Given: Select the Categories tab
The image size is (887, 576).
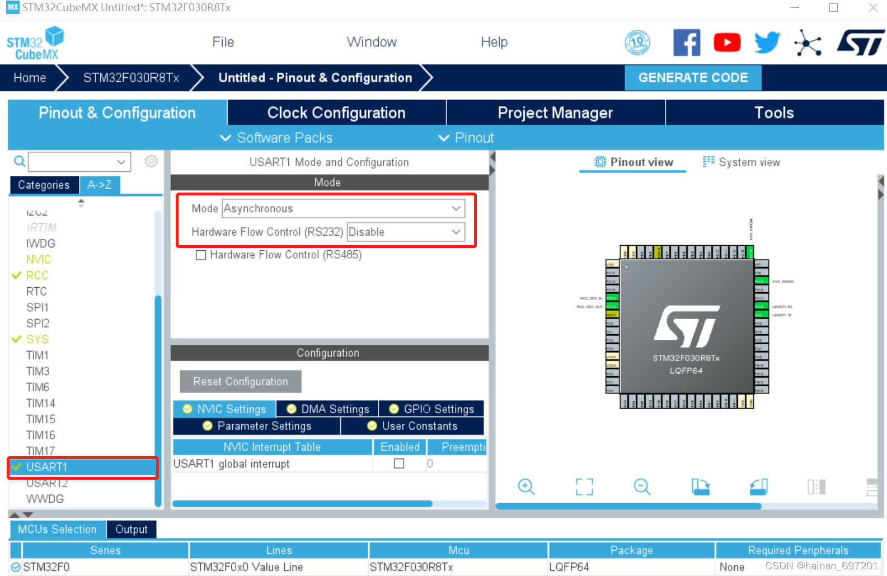Looking at the screenshot, I should click(x=44, y=185).
